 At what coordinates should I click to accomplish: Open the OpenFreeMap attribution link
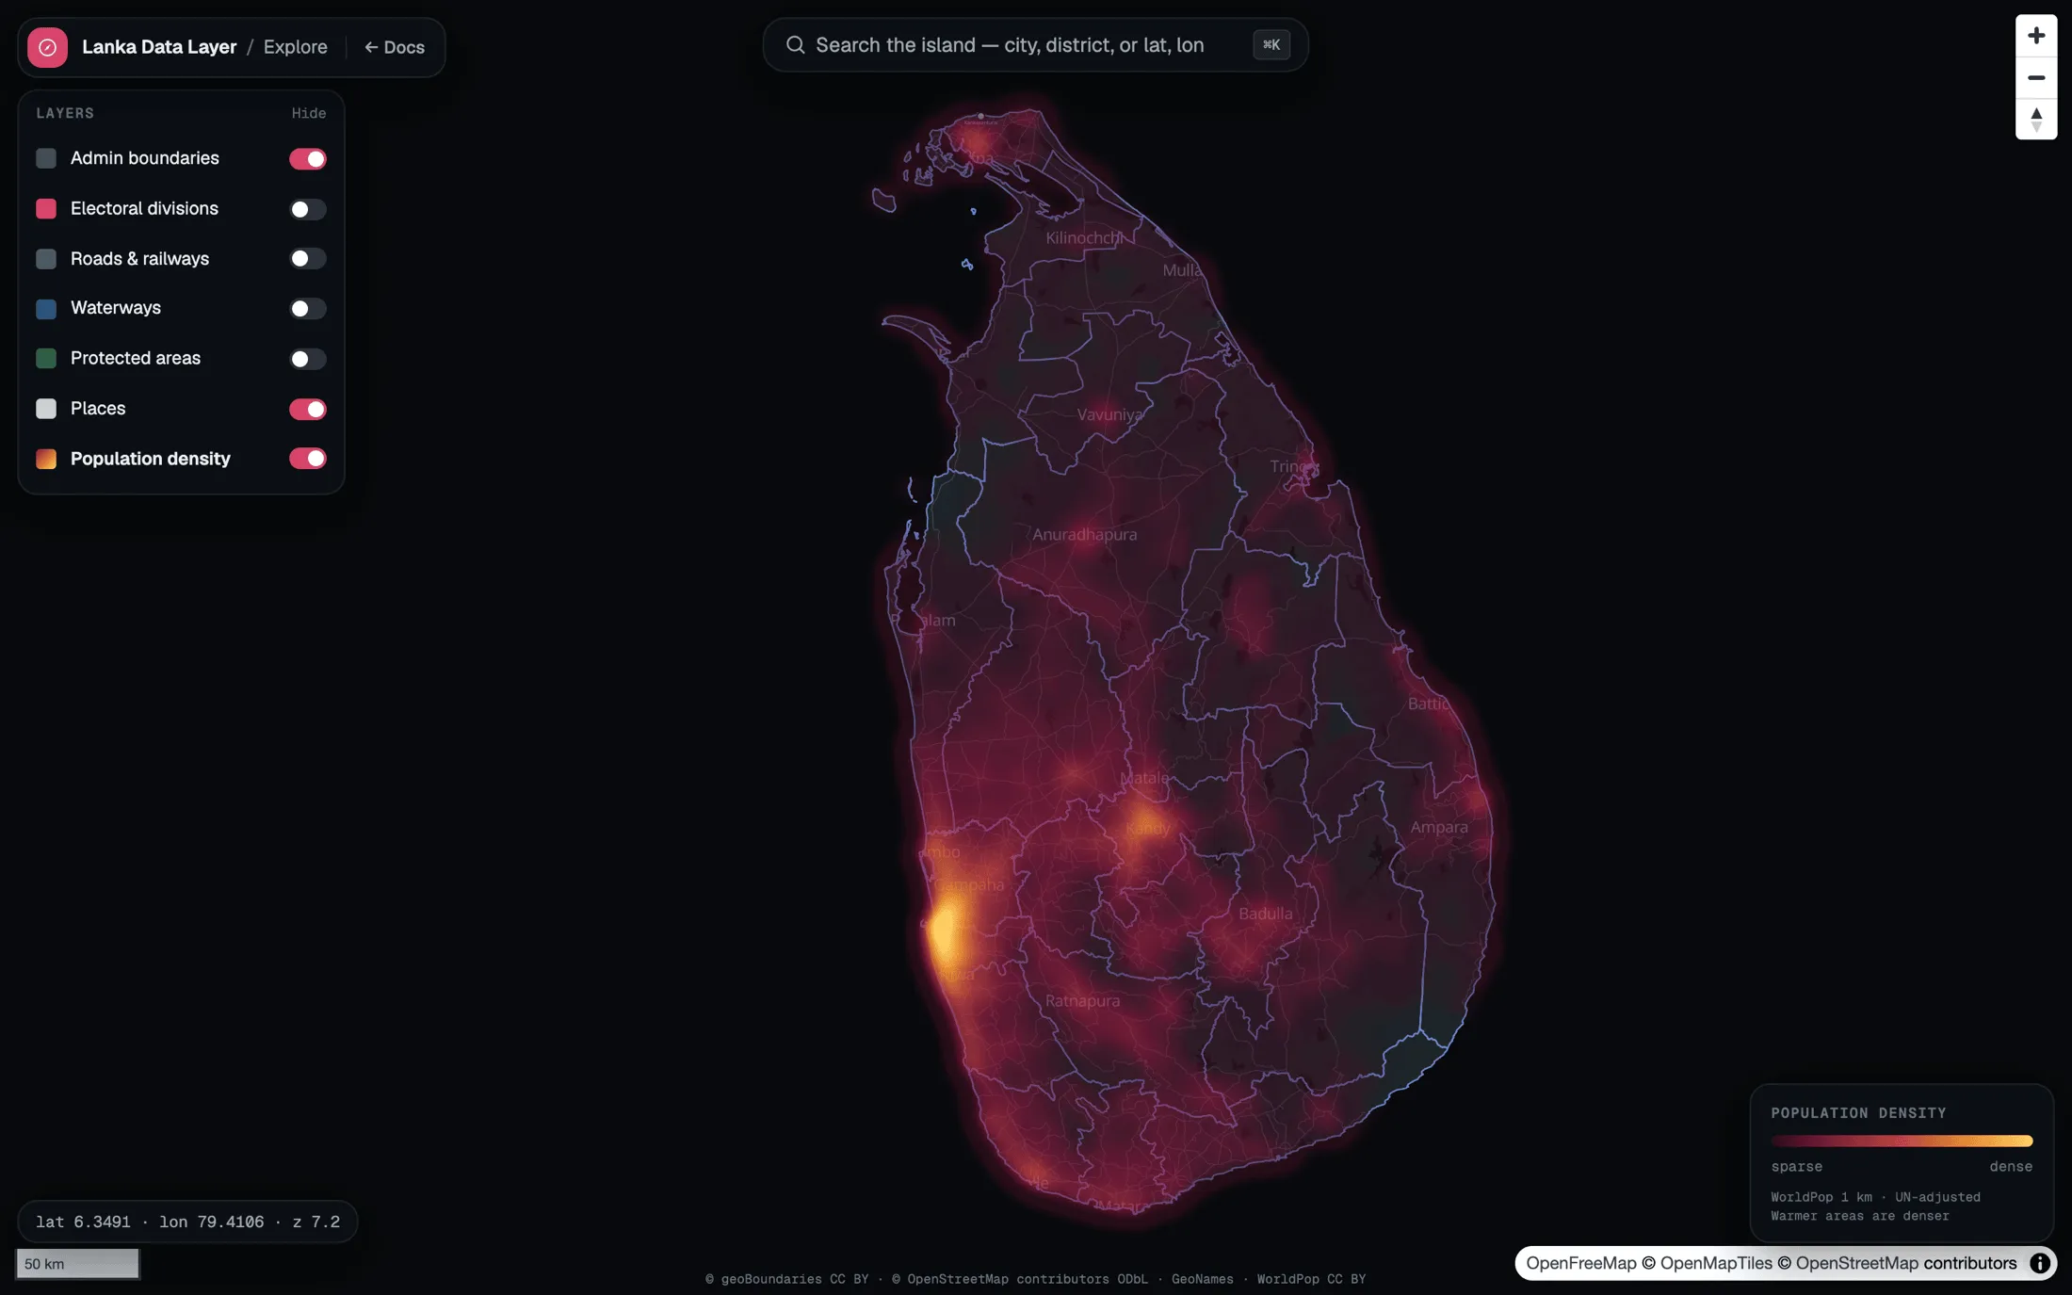[x=1581, y=1263]
